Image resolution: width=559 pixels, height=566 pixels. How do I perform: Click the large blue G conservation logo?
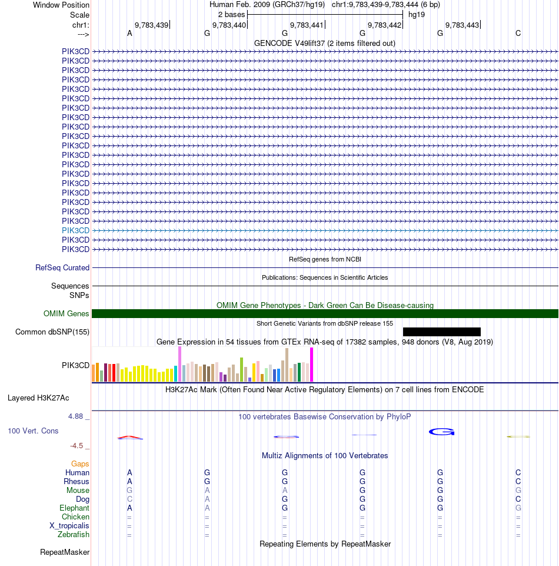pos(441,432)
